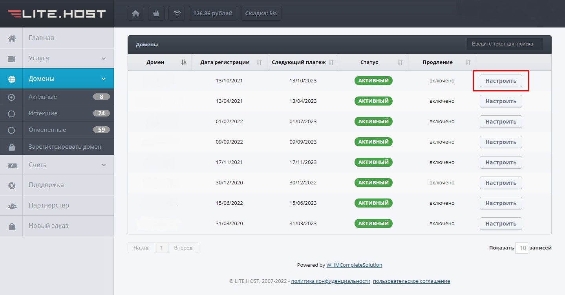Click Настроить for domain registered 13/10/2021
The height and width of the screenshot is (295, 565).
pyautogui.click(x=501, y=81)
